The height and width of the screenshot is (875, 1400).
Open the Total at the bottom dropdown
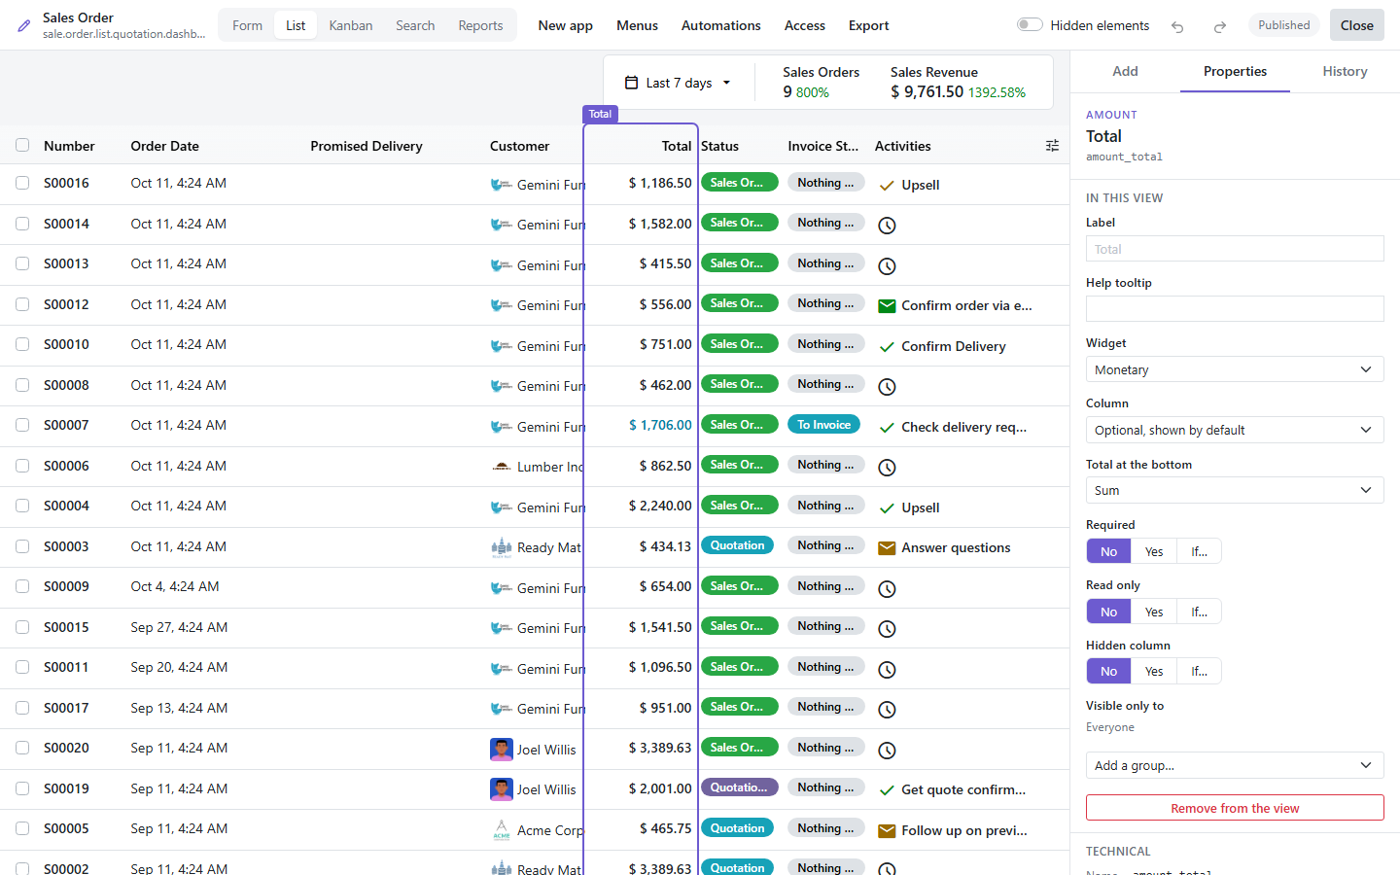tap(1235, 490)
